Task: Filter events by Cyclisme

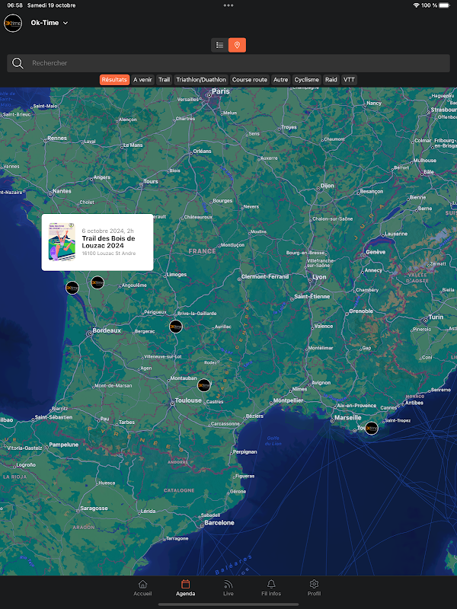Action: coord(307,80)
